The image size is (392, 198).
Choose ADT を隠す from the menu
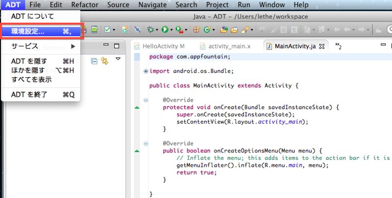tap(41, 61)
